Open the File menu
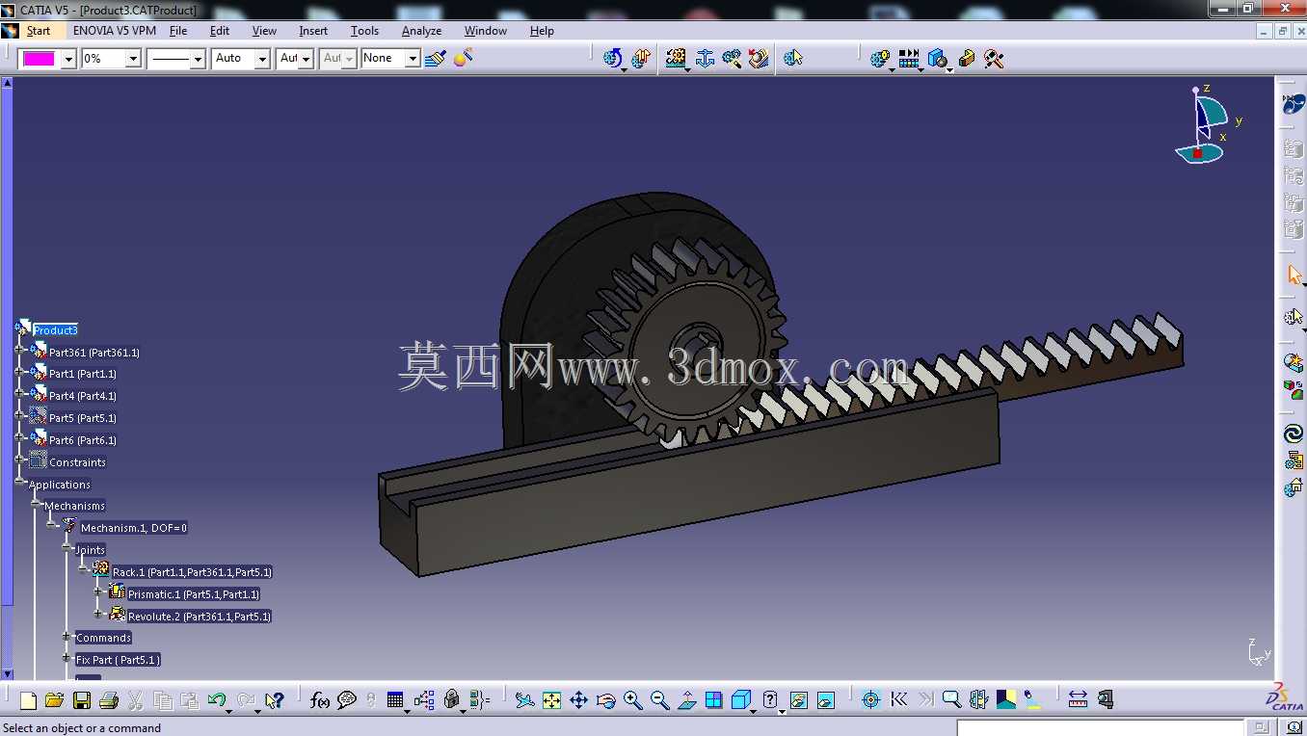This screenshot has width=1307, height=736. (178, 31)
